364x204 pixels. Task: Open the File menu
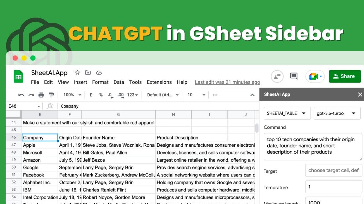coord(35,82)
